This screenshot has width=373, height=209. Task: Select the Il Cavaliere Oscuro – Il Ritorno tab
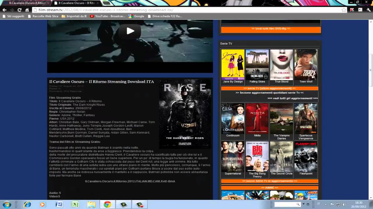point(77,3)
